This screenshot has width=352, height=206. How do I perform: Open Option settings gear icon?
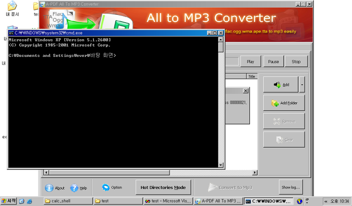106,187
